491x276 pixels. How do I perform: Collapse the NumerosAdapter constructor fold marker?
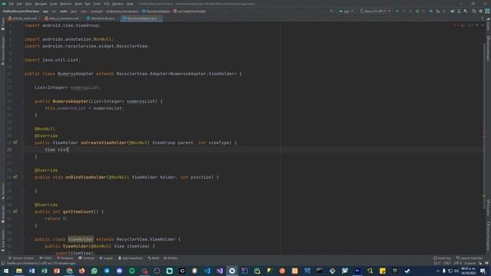pos(23,101)
